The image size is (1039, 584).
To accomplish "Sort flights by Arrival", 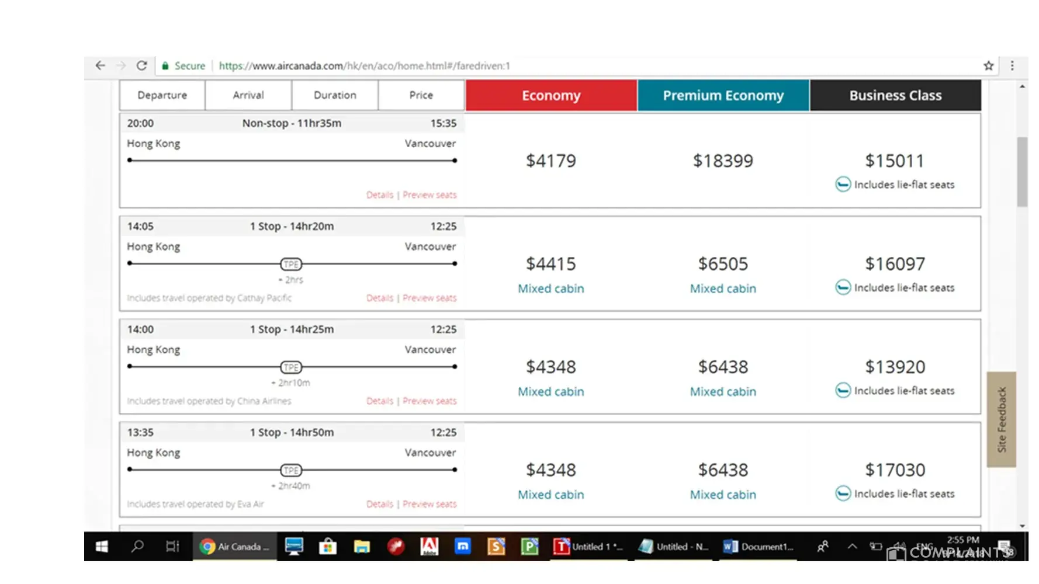I will [248, 95].
